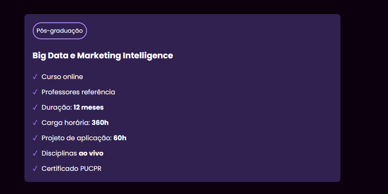Click the Projeto de aplicação label
The height and width of the screenshot is (194, 388).
pos(77,138)
